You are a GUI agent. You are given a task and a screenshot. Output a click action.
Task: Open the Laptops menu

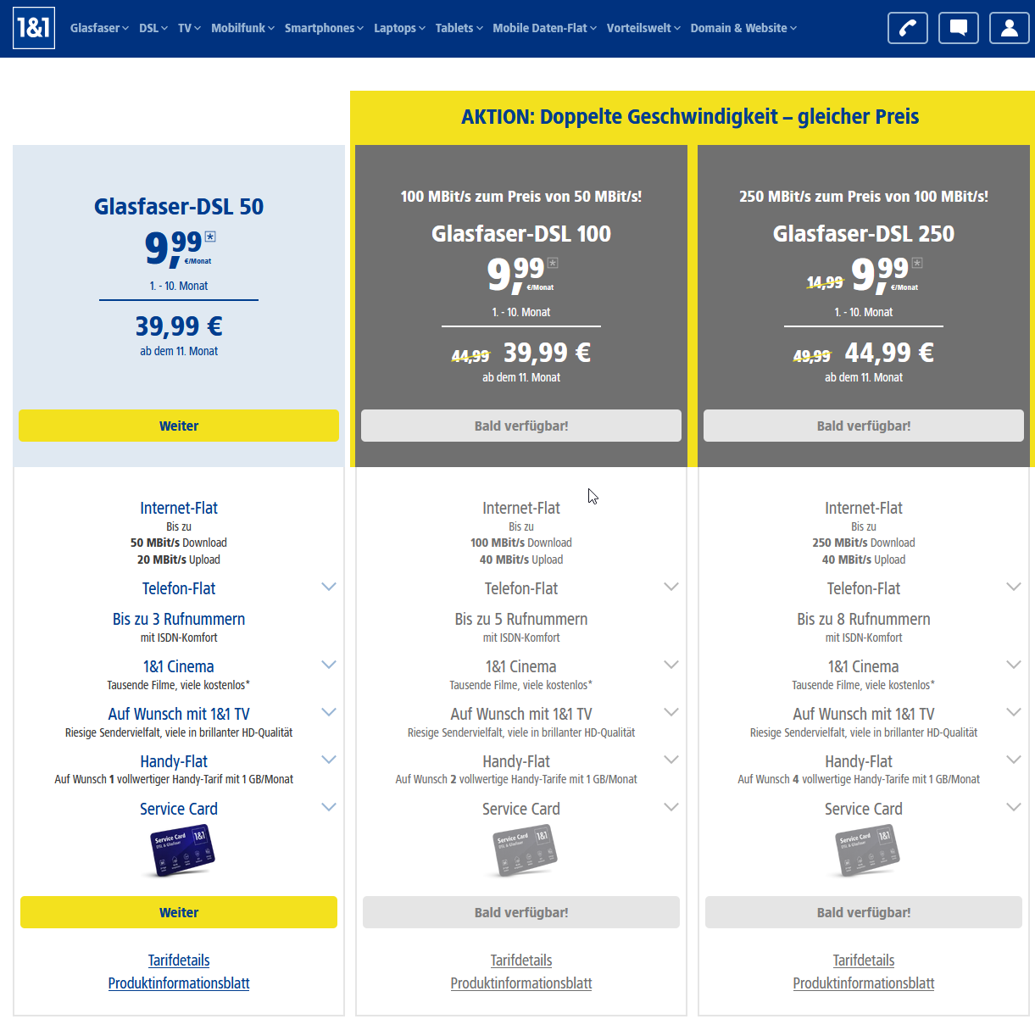399,28
